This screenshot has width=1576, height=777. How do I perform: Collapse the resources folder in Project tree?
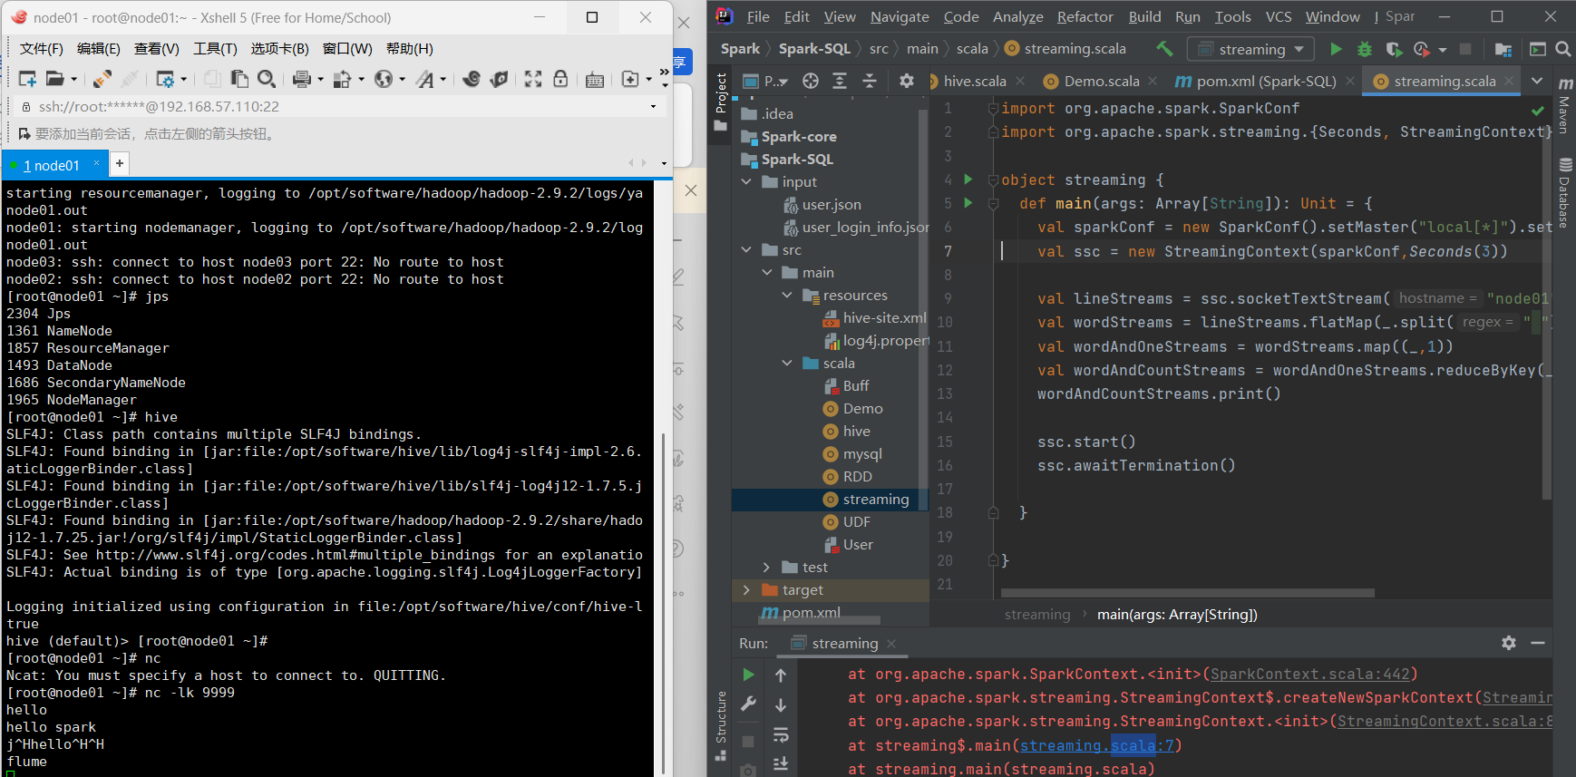pos(787,296)
